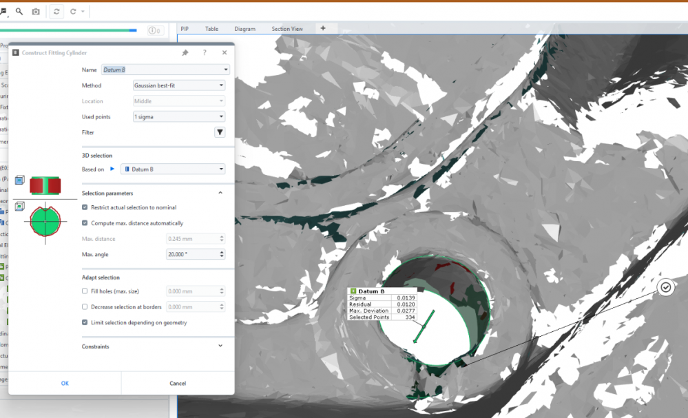
Task: Switch to the PIP tab
Action: pyautogui.click(x=185, y=29)
